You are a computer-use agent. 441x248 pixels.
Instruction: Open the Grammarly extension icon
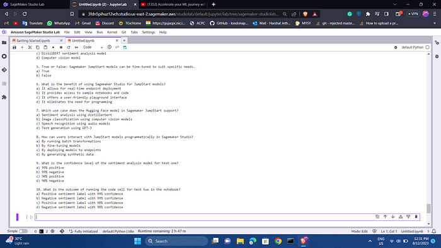coord(350,14)
